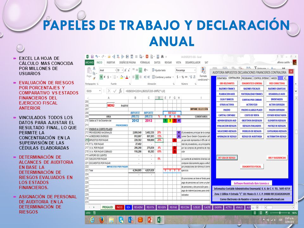Select the CONTROL INTERNO tab in dialog
Screen dimensions: 304x228
pyautogui.click(x=261, y=78)
